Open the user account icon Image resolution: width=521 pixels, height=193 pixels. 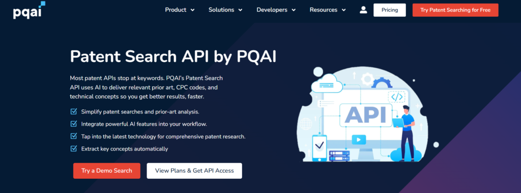point(363,10)
